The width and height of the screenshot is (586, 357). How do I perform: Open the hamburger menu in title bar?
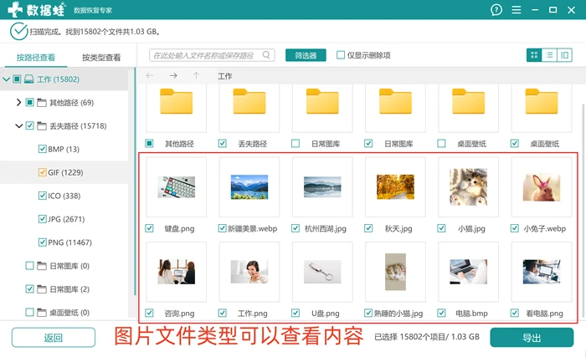[x=517, y=10]
